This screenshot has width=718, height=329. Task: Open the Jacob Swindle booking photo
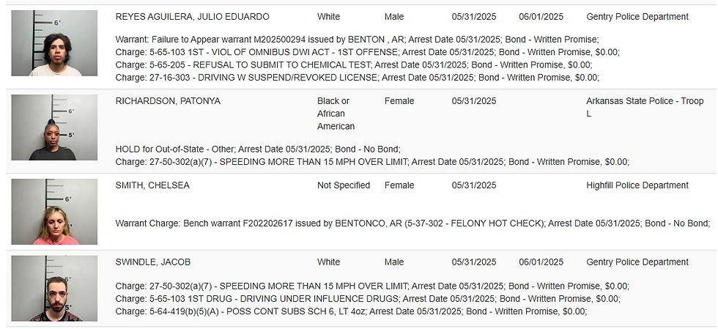click(54, 289)
